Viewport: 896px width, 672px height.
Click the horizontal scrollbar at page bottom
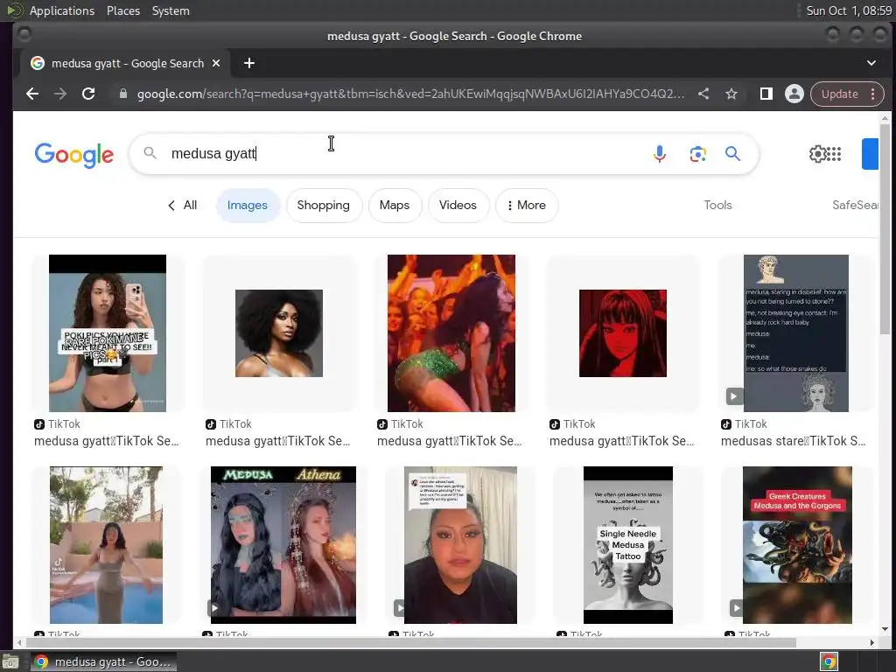411,643
